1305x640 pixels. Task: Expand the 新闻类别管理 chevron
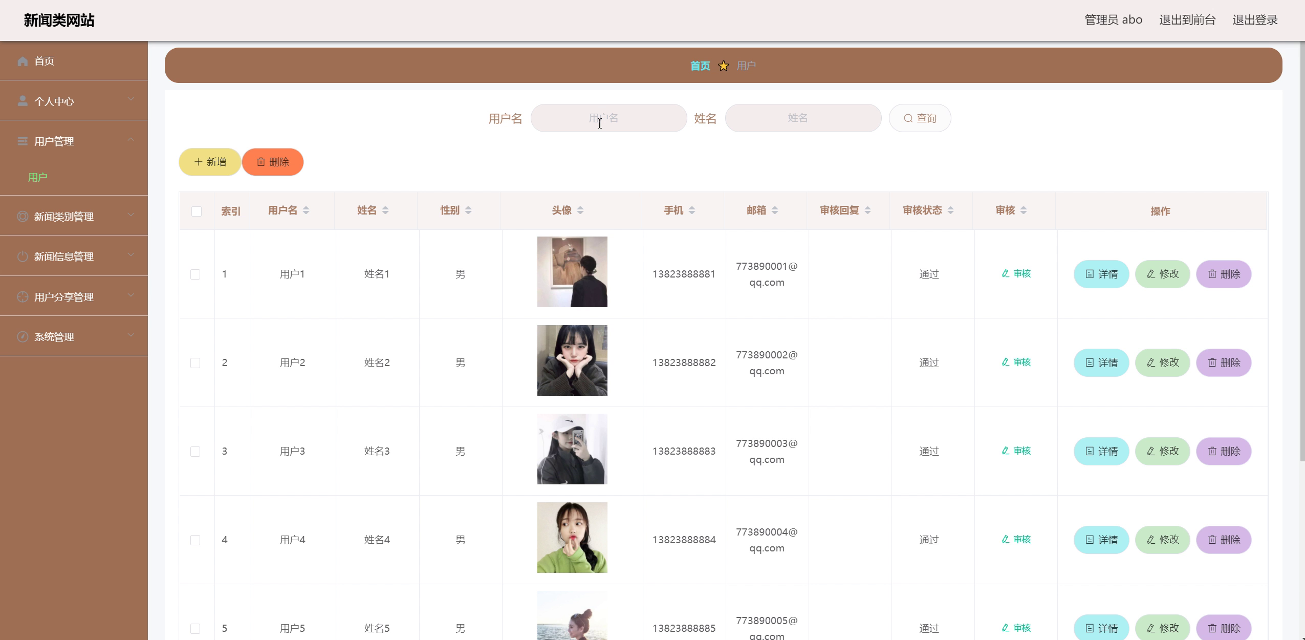point(131,215)
